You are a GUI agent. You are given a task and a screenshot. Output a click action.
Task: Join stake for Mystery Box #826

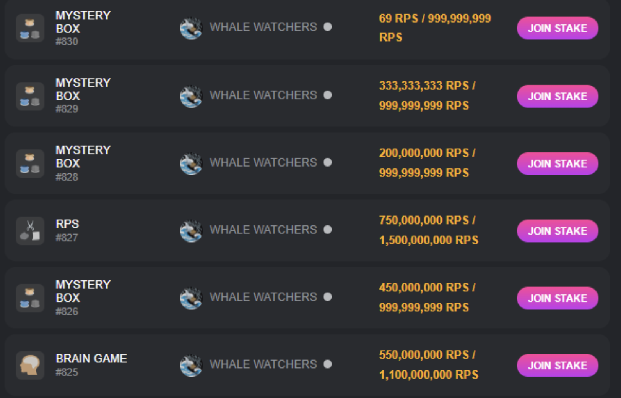click(557, 298)
